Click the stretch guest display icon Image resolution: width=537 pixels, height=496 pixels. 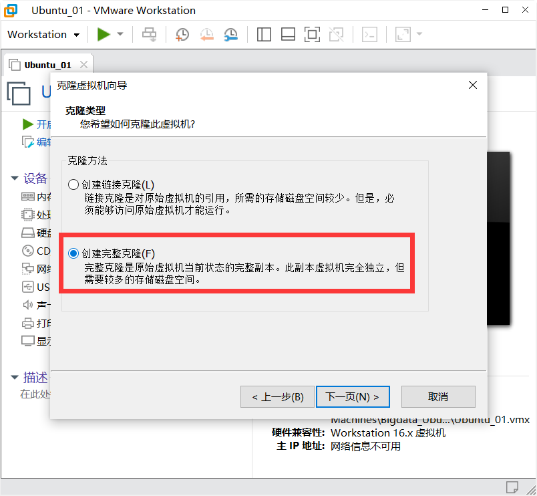click(403, 34)
